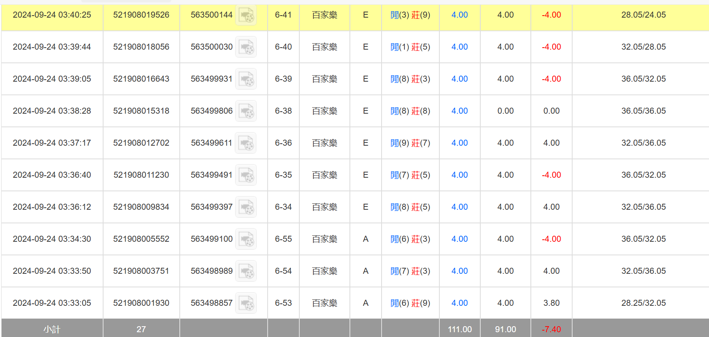Screen dimensions: 709x337
Task: Select order number 521908019526 in highlighted row
Action: point(141,15)
